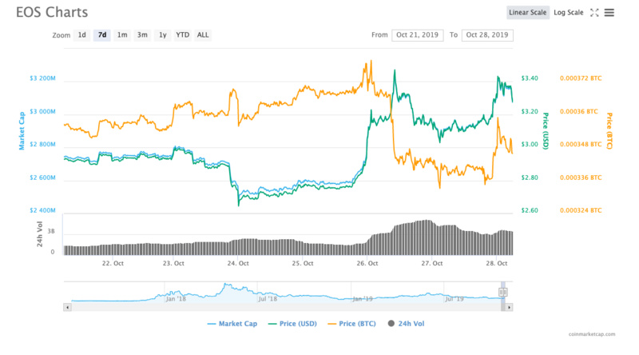Toggle Price (BTC) series in legend
This screenshot has width=639, height=355.
coord(351,324)
